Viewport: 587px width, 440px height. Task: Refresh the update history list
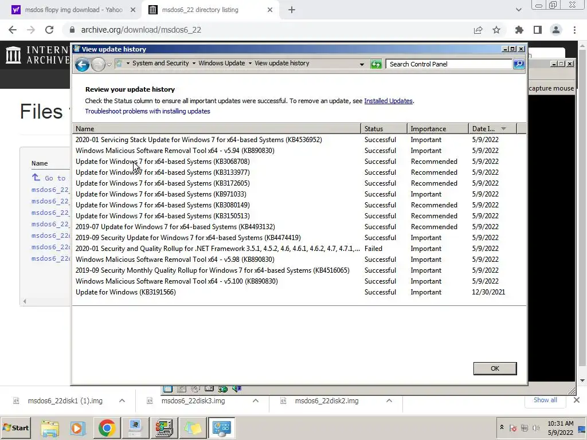(375, 64)
